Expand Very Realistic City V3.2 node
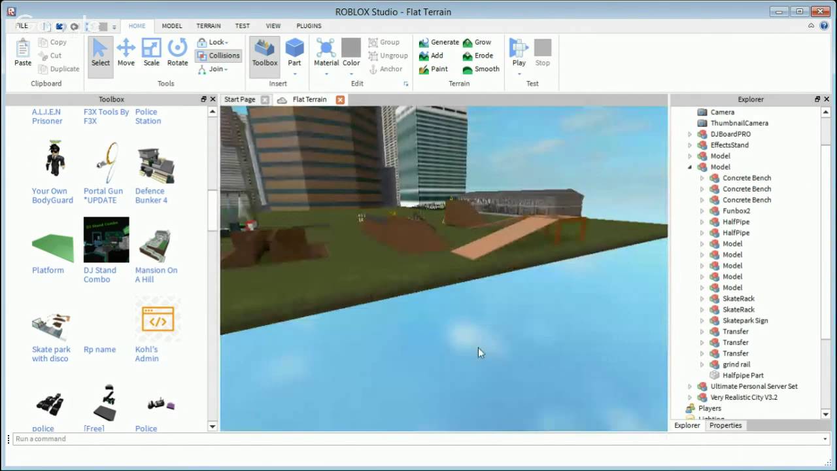 690,397
